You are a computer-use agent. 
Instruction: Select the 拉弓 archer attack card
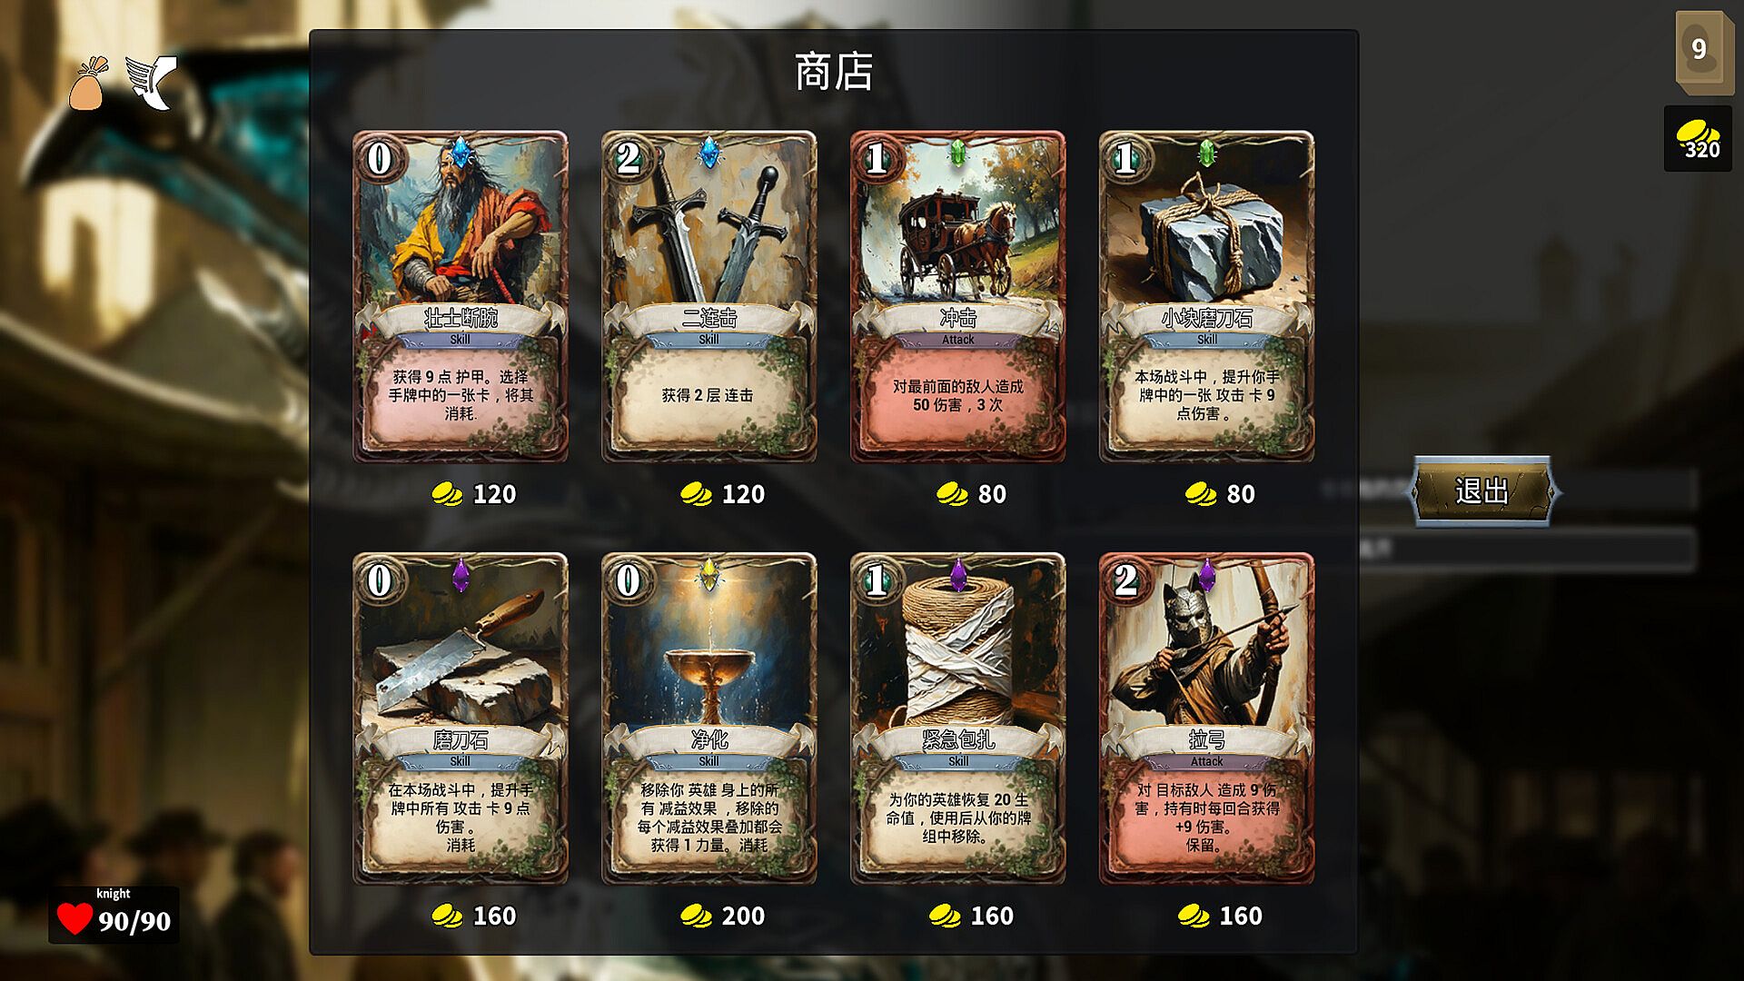click(1206, 718)
